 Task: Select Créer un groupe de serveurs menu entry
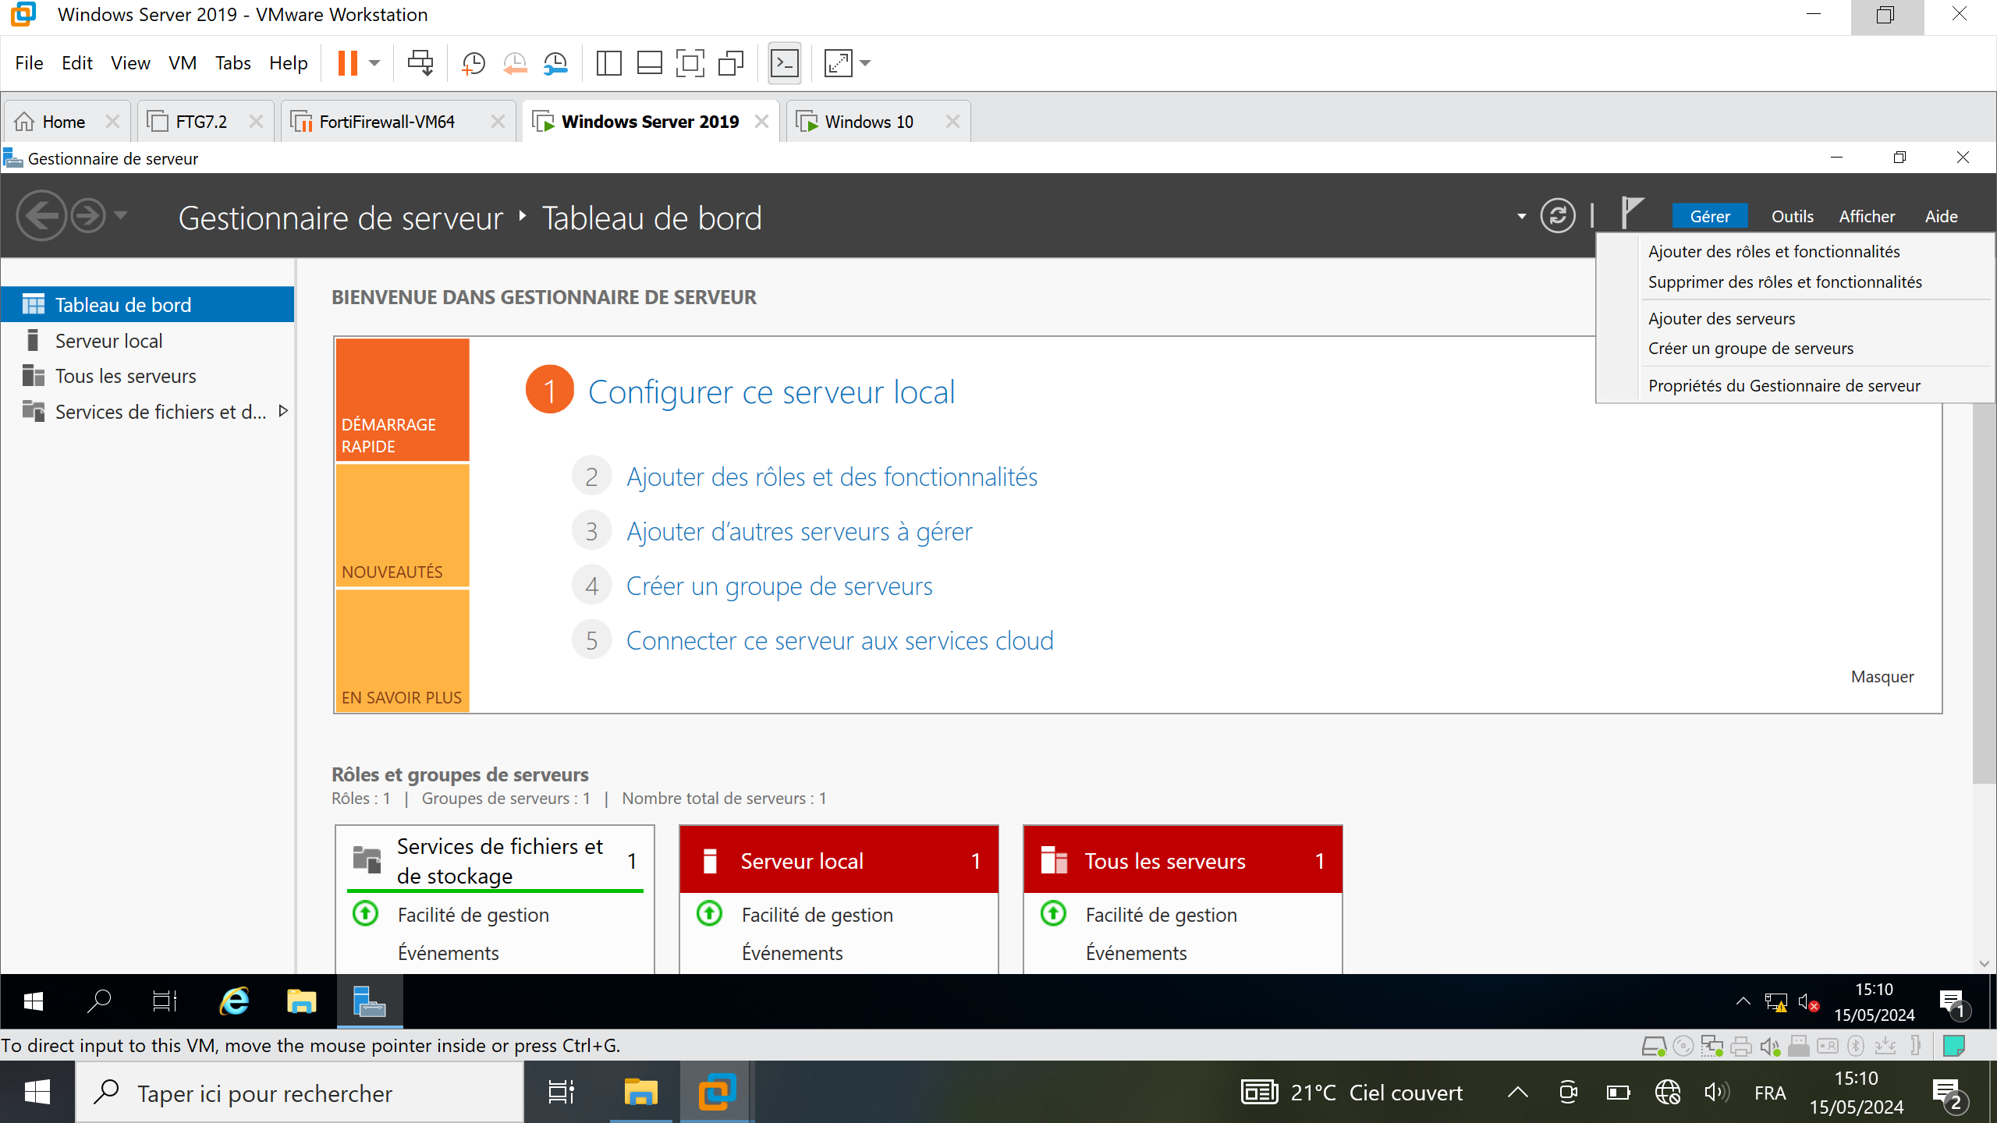tap(1750, 349)
